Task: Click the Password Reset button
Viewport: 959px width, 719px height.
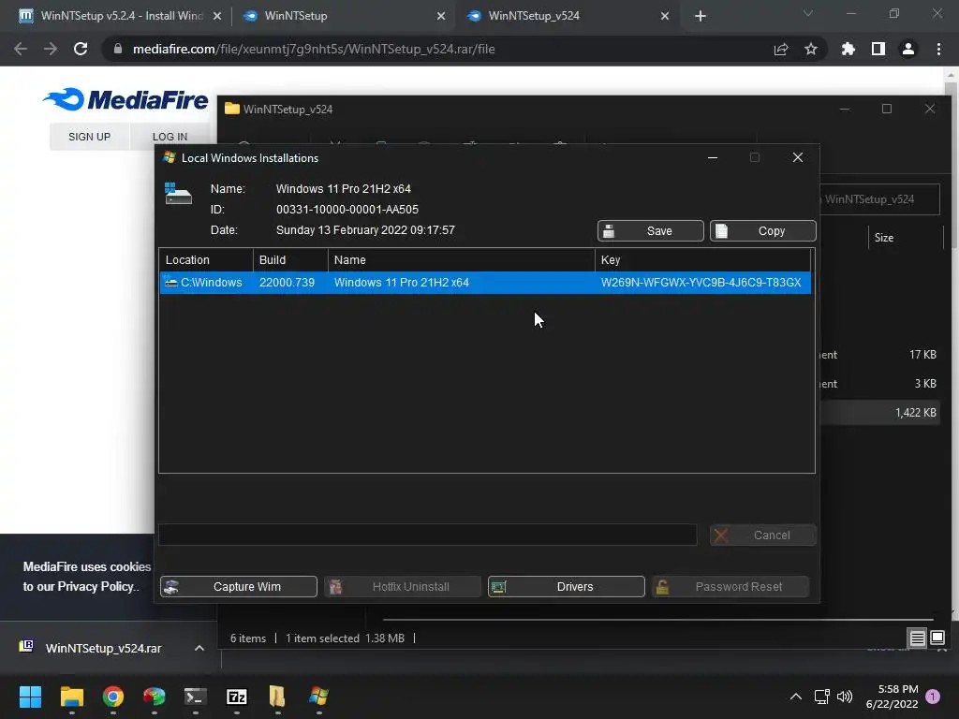Action: pyautogui.click(x=730, y=586)
